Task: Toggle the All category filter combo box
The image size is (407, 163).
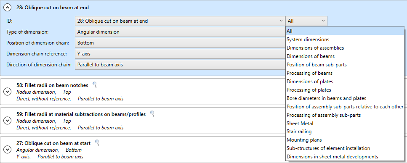Action: [306, 21]
